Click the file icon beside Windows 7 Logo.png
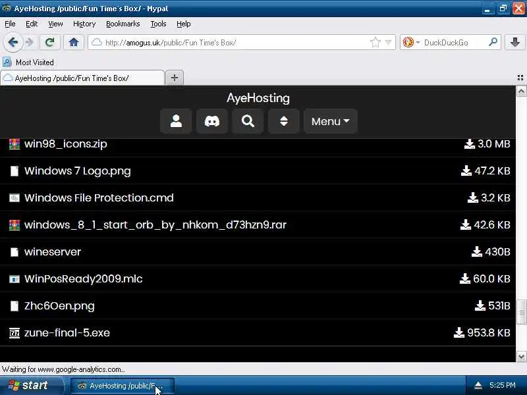The width and height of the screenshot is (527, 395). pyautogui.click(x=14, y=171)
